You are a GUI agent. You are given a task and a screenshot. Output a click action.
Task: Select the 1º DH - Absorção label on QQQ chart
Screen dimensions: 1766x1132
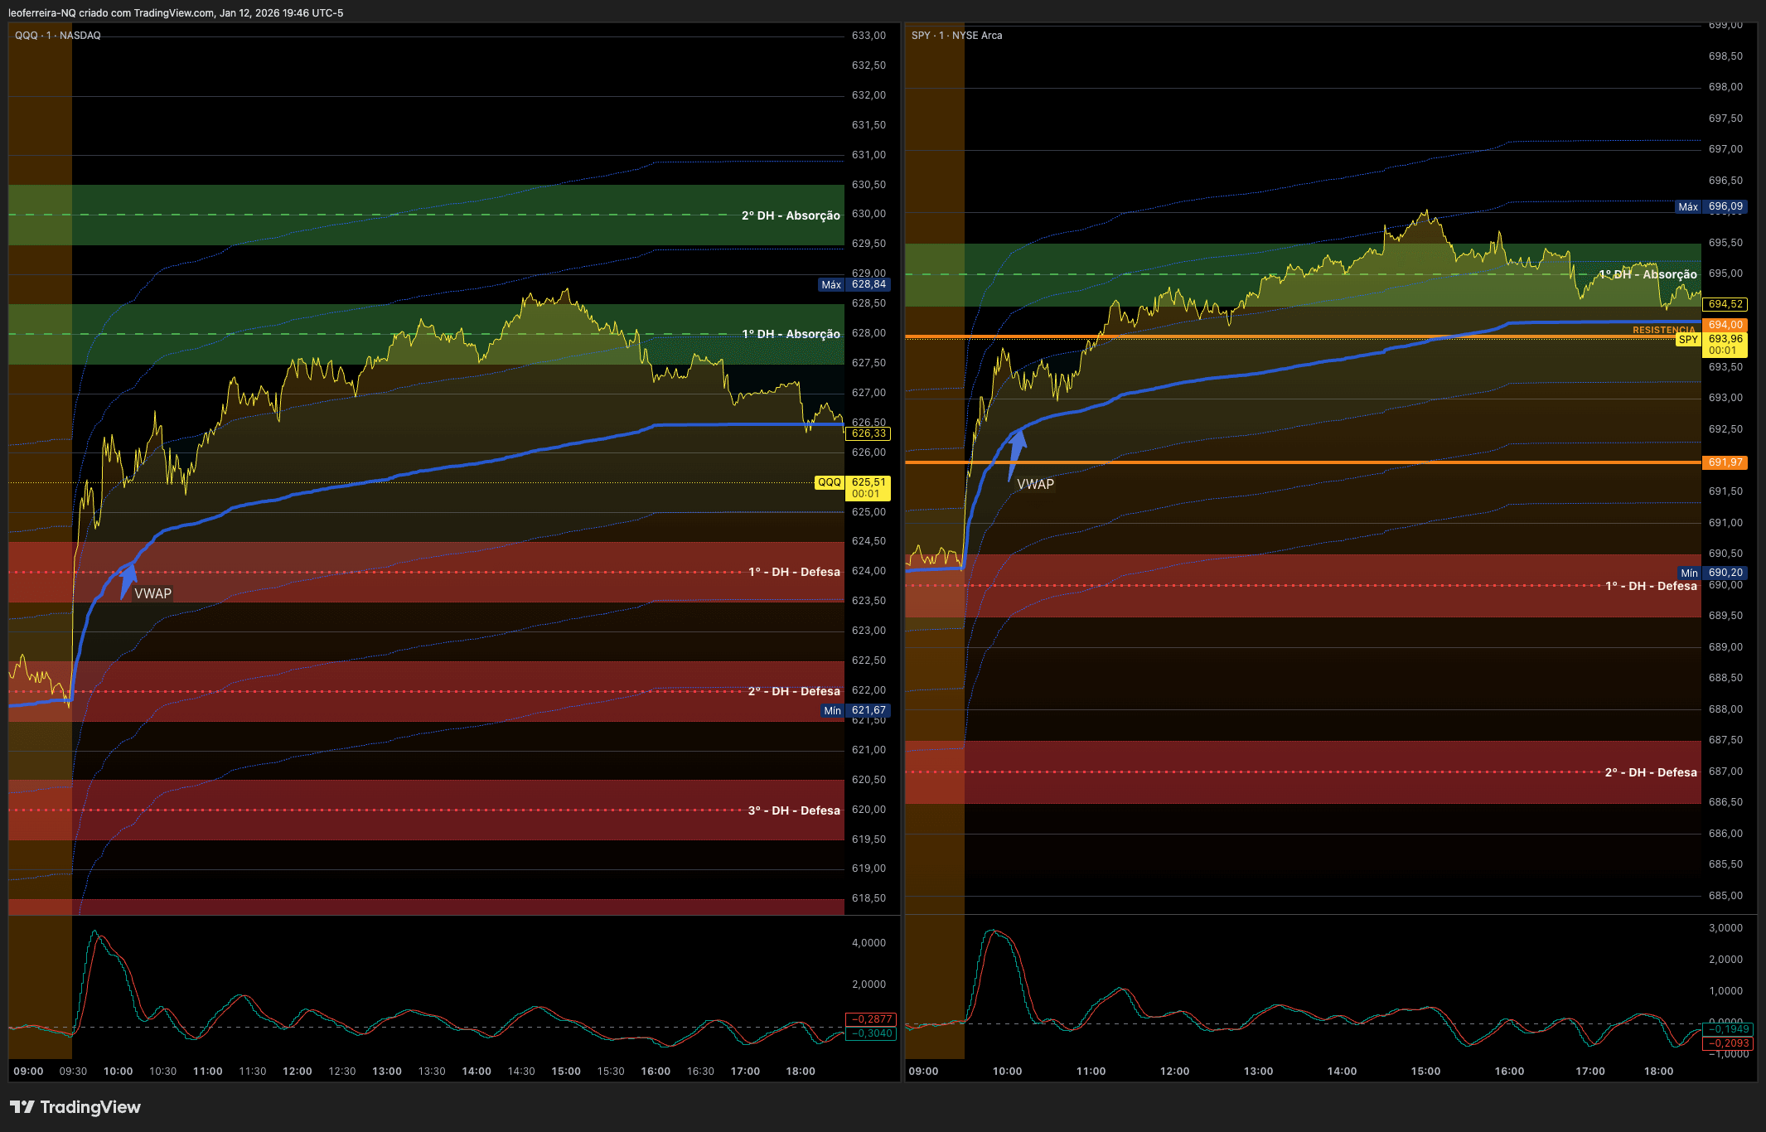click(x=791, y=334)
